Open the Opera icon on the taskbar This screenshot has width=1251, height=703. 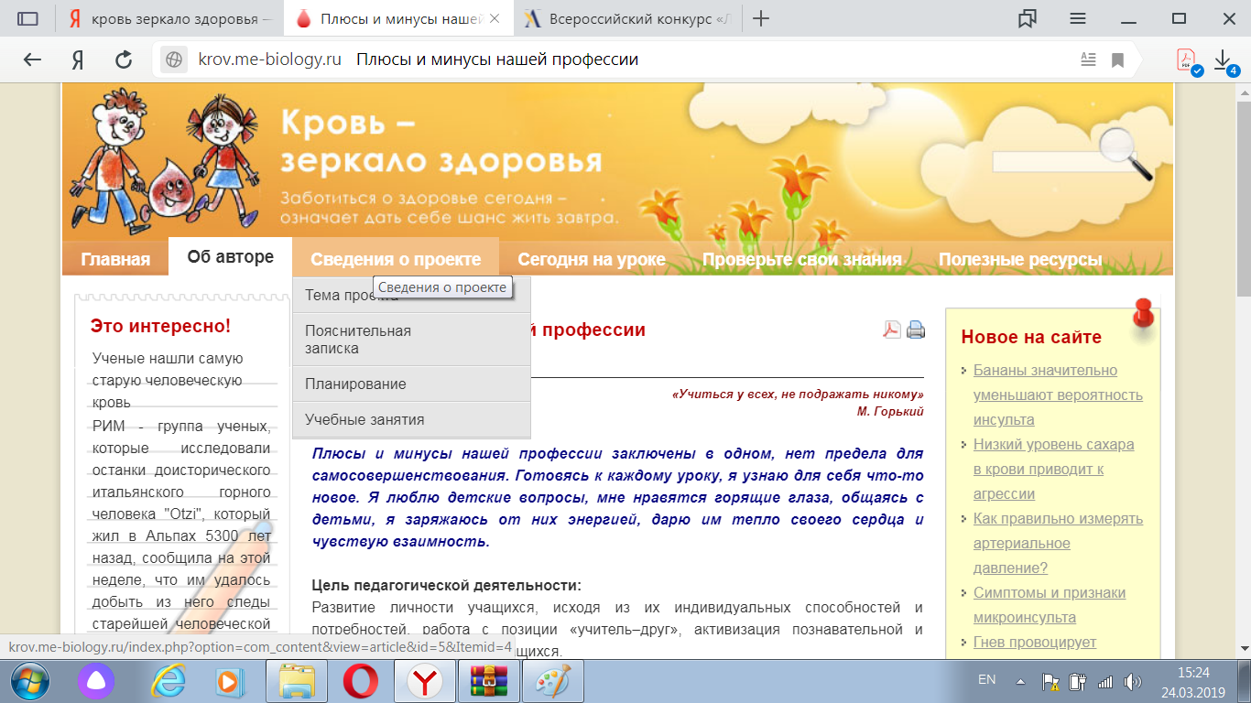click(361, 681)
